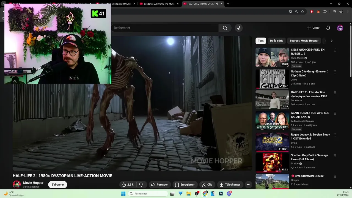The height and width of the screenshot is (198, 352).
Task: Click the Télécharger download button
Action: 230,185
